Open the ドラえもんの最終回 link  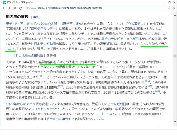[x=29, y=55]
